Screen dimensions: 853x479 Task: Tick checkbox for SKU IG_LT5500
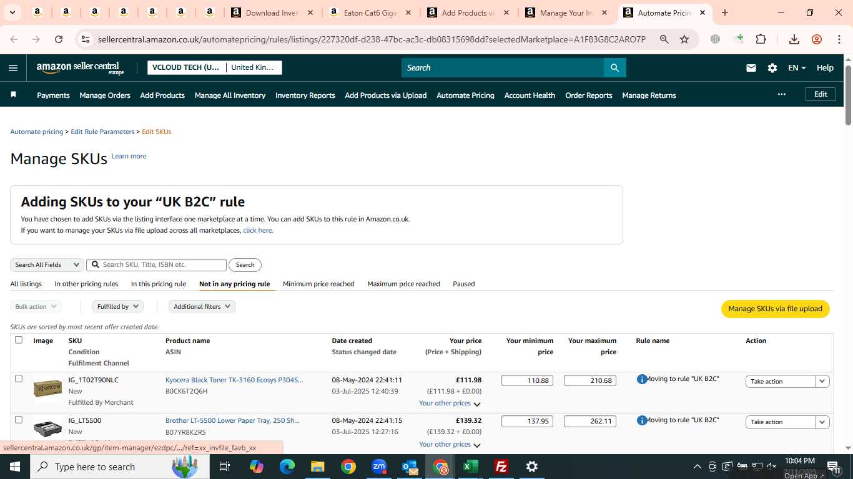coord(19,420)
